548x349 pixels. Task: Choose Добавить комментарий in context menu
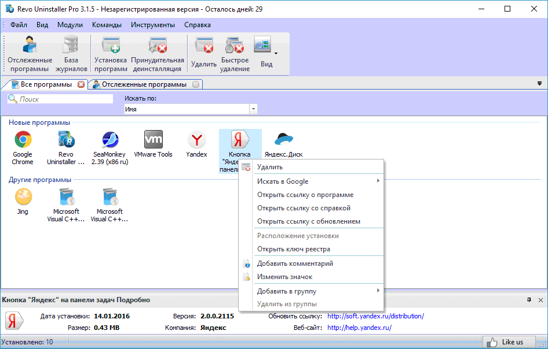(x=311, y=263)
